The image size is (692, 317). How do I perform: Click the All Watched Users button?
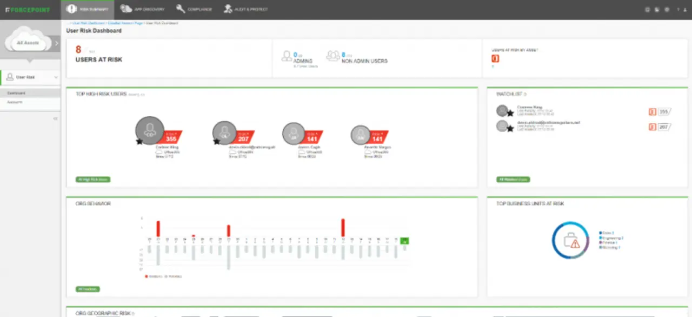click(513, 179)
